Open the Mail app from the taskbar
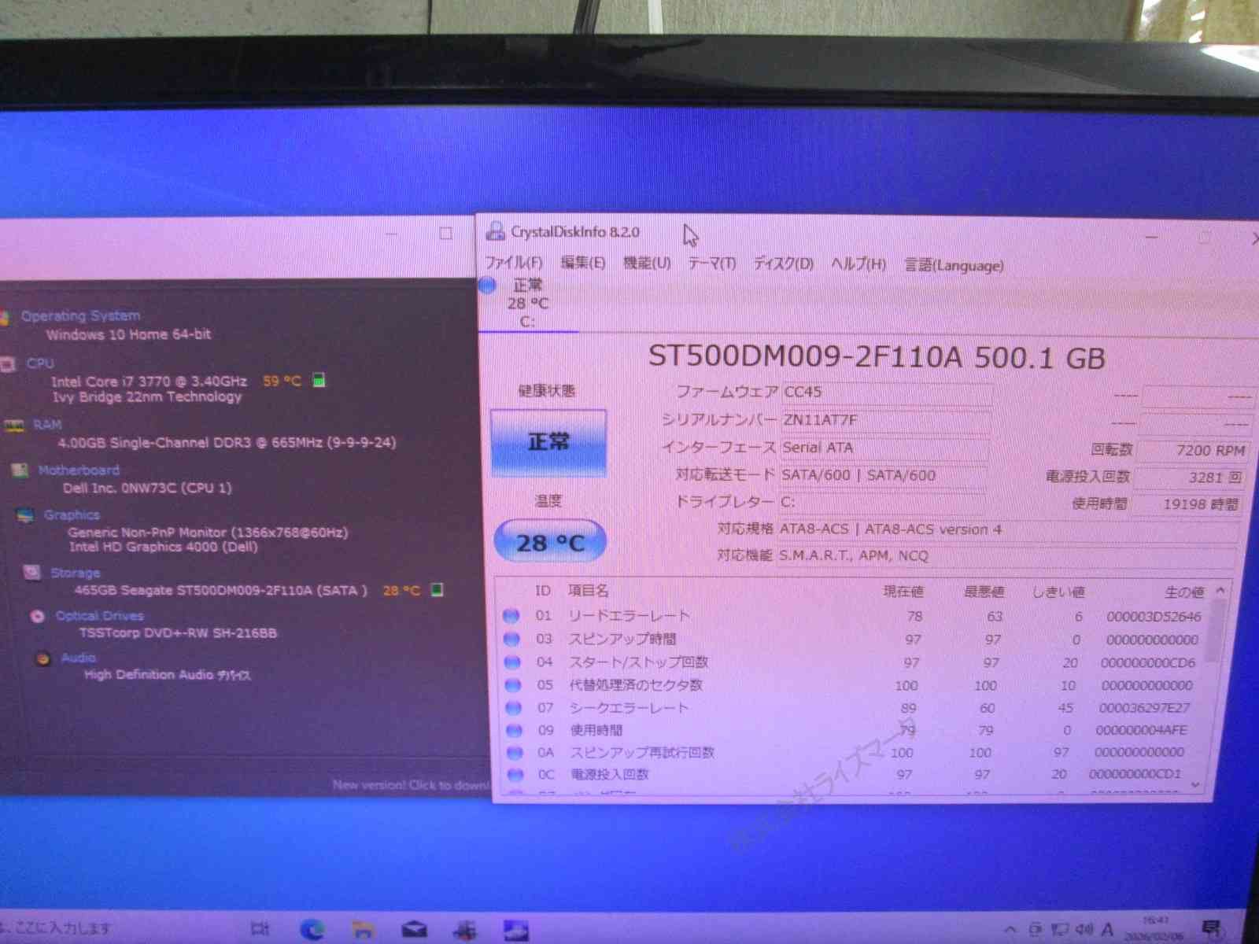1259x944 pixels. pyautogui.click(x=414, y=930)
